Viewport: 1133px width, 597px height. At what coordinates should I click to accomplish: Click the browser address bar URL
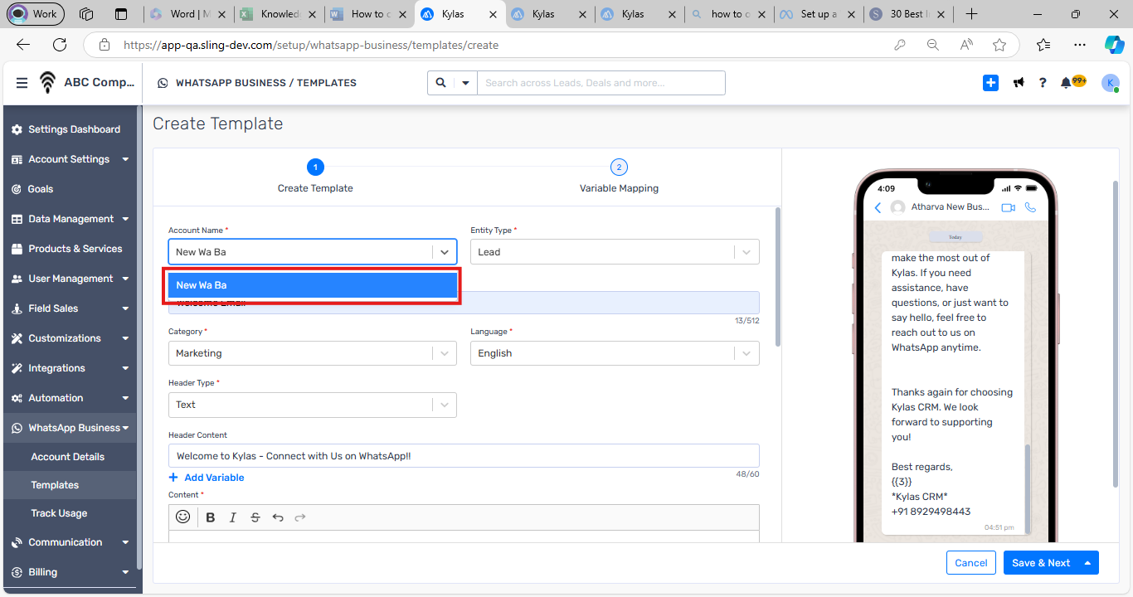311,45
